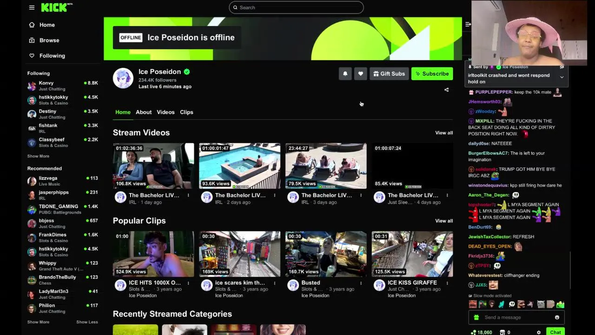This screenshot has height=335, width=595.
Task: Click the green gift icon in chat input
Action: click(x=476, y=317)
